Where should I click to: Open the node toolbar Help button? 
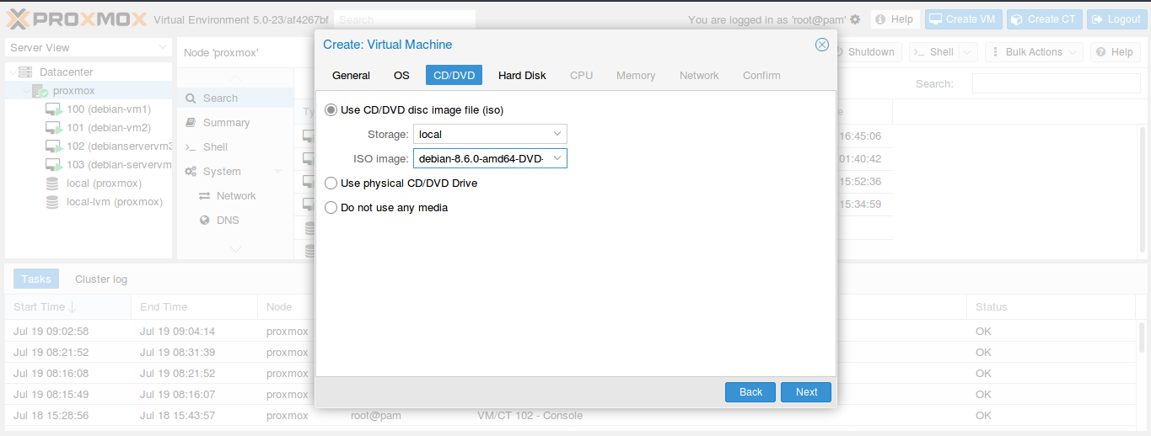(1115, 52)
